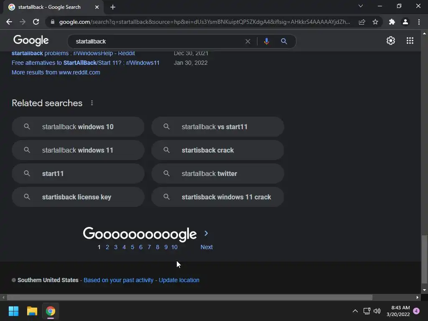Reload the Google search page
428x321 pixels.
coord(36,22)
